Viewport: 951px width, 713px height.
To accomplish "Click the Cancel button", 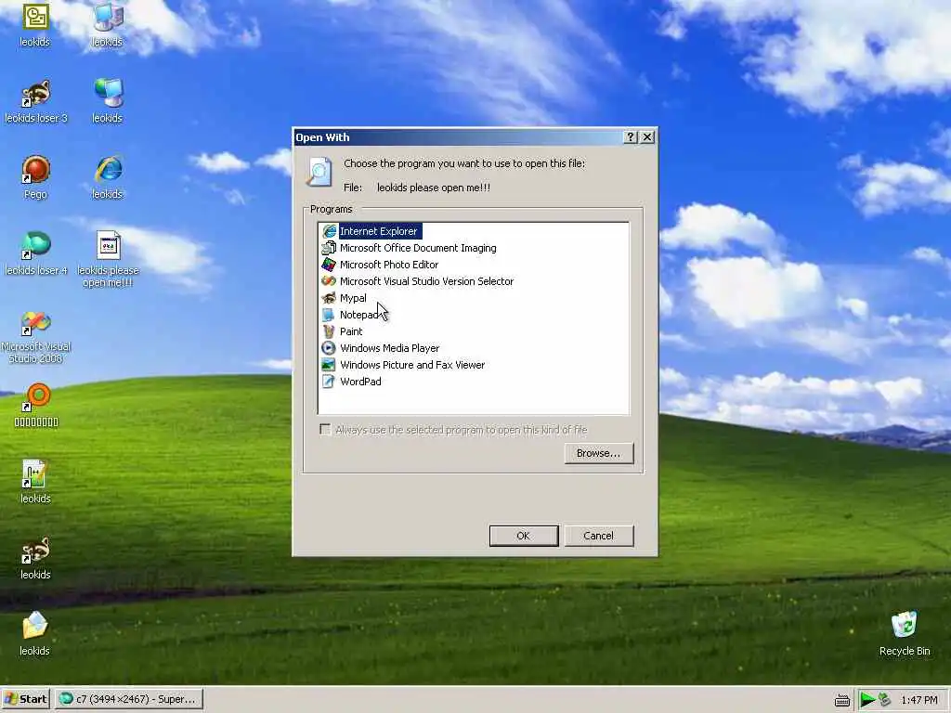I will (599, 536).
